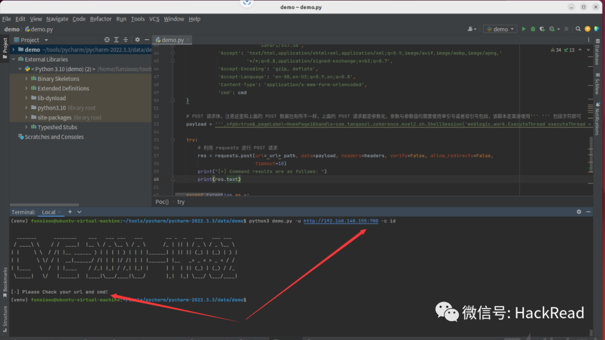Collapse External Libraries node

[13, 59]
